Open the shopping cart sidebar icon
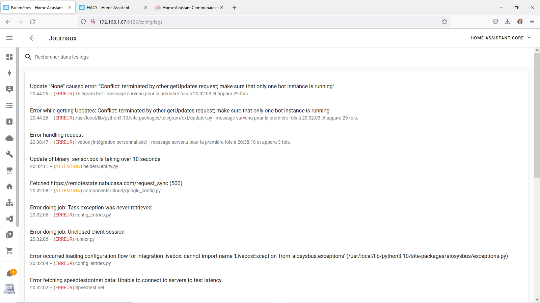Screen dimensions: 540x303 click(x=9, y=251)
